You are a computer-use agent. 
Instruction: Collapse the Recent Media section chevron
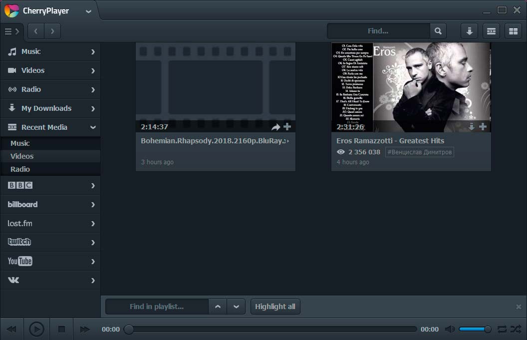(x=93, y=127)
